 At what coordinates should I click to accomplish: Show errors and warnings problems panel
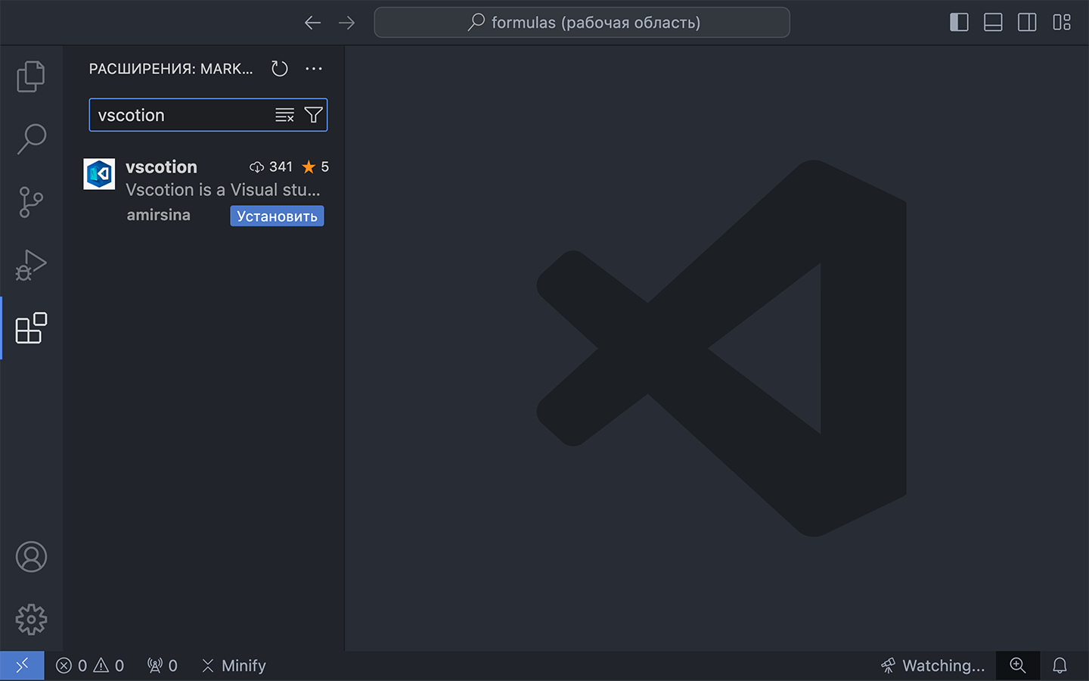tap(90, 666)
